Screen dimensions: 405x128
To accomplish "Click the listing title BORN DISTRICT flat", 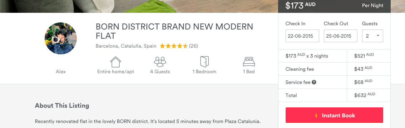I will [174, 31].
